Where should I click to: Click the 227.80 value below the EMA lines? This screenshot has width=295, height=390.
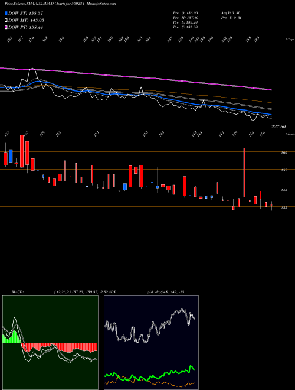click(278, 126)
